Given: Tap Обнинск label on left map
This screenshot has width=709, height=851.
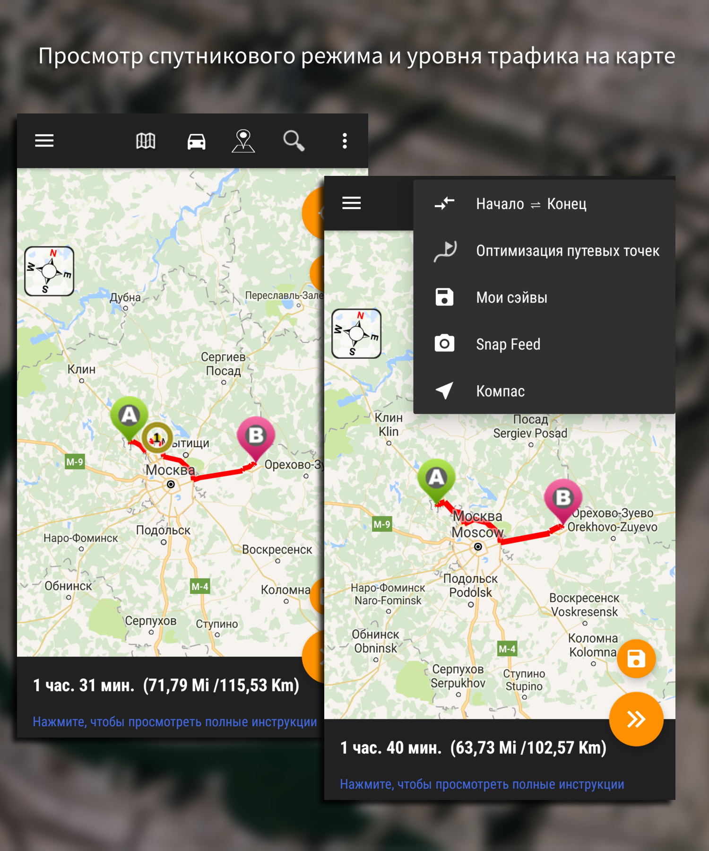Looking at the screenshot, I should tap(69, 586).
